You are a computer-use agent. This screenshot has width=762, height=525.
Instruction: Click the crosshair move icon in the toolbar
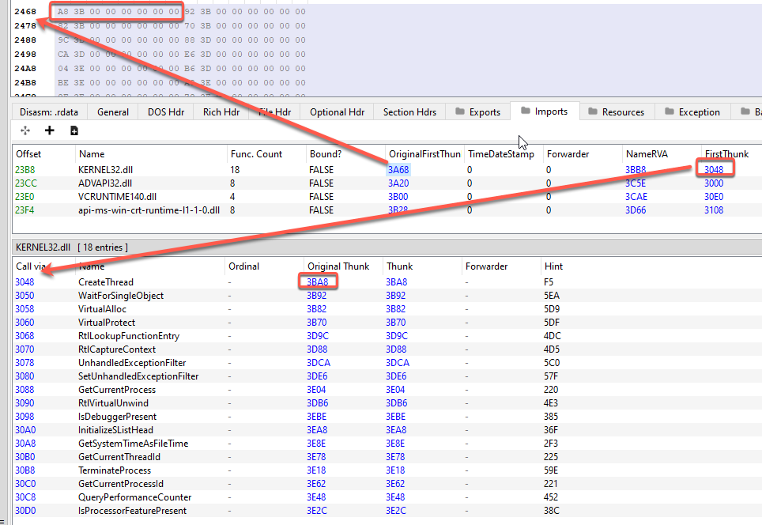(x=24, y=130)
